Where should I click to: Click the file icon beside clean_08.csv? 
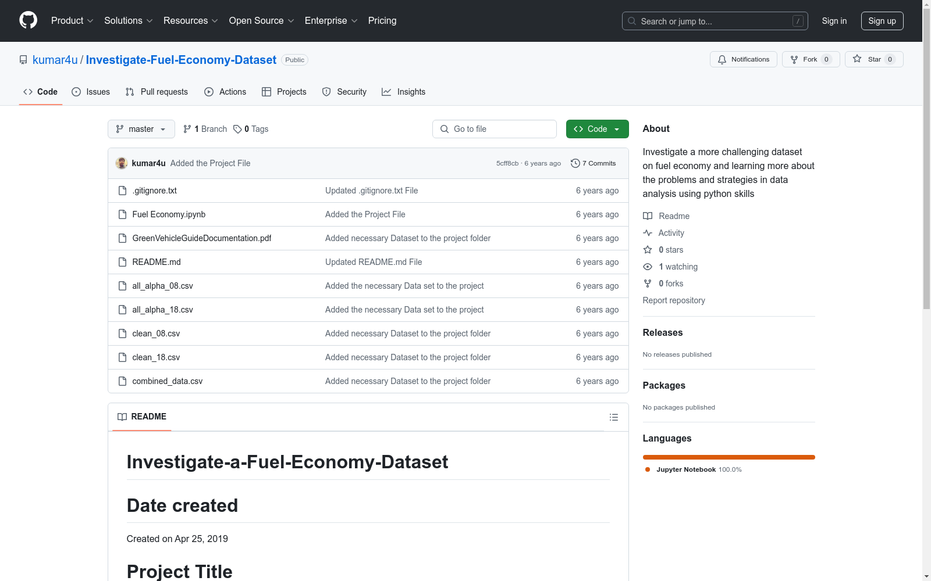tap(122, 333)
